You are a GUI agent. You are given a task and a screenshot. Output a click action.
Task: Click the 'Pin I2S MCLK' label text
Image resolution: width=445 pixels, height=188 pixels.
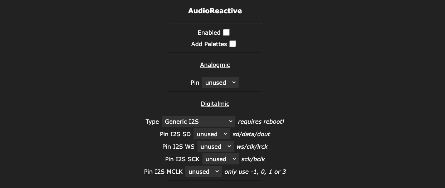click(x=163, y=172)
